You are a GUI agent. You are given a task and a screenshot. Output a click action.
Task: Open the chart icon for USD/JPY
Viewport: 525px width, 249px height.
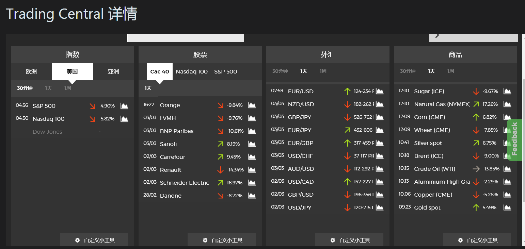pos(380,207)
